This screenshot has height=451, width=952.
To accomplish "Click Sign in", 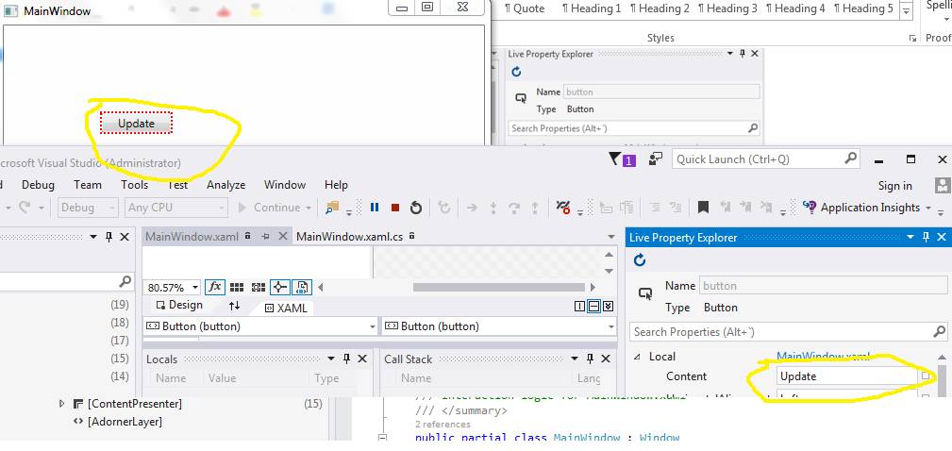I will [x=895, y=186].
